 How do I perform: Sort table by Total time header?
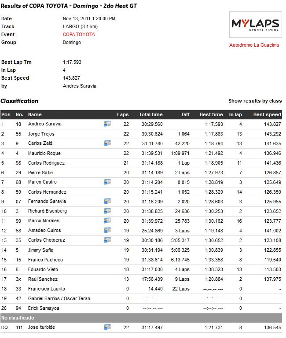150,114
